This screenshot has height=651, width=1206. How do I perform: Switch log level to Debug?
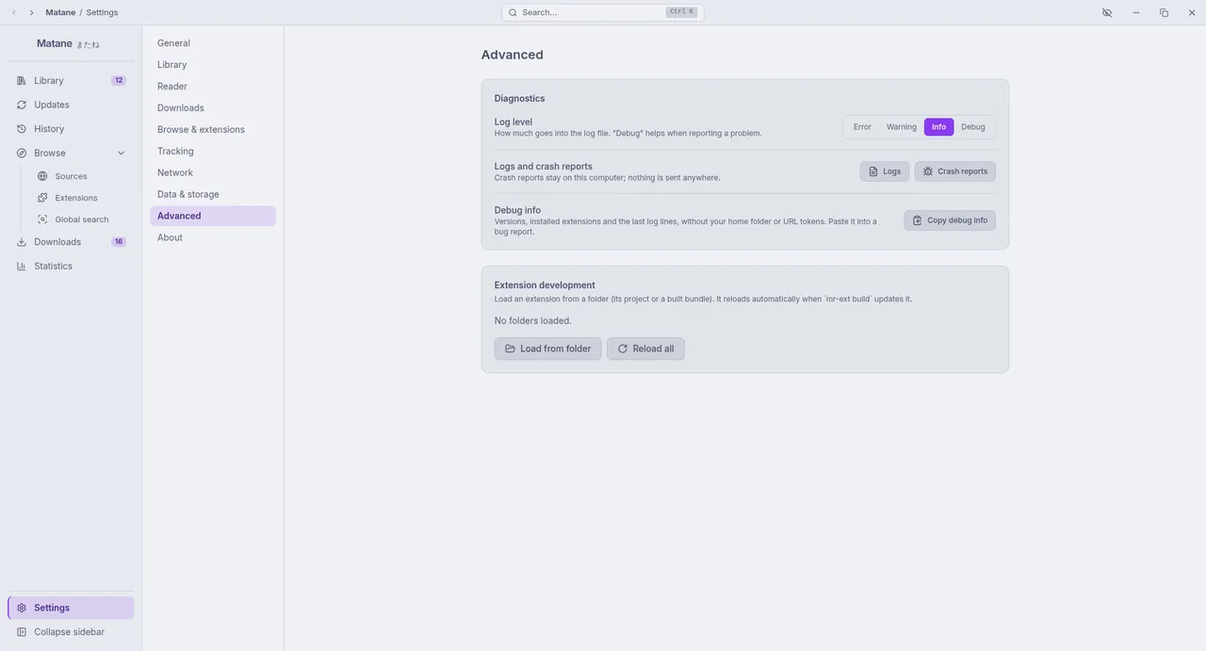[x=973, y=127]
